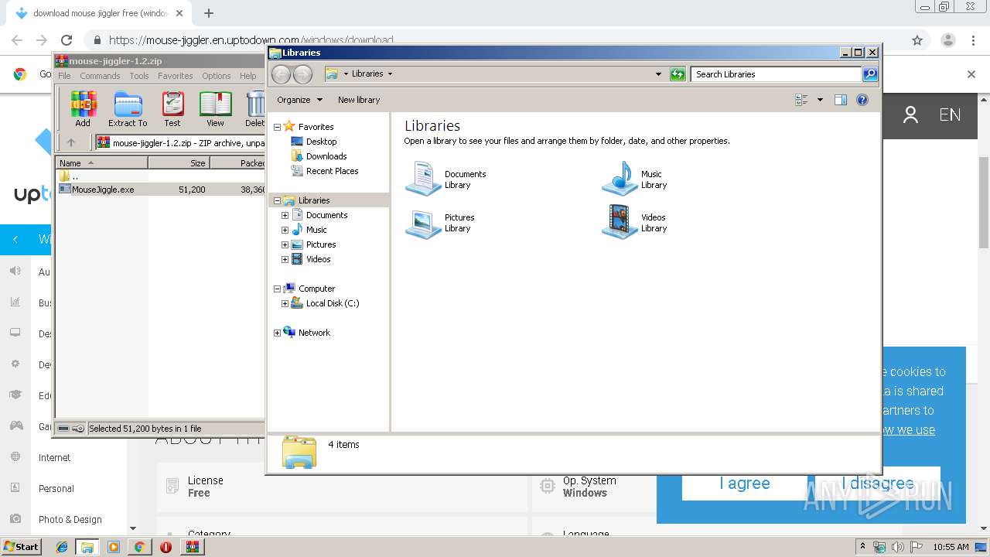Expand the Pictures node in navigation tree

point(285,244)
